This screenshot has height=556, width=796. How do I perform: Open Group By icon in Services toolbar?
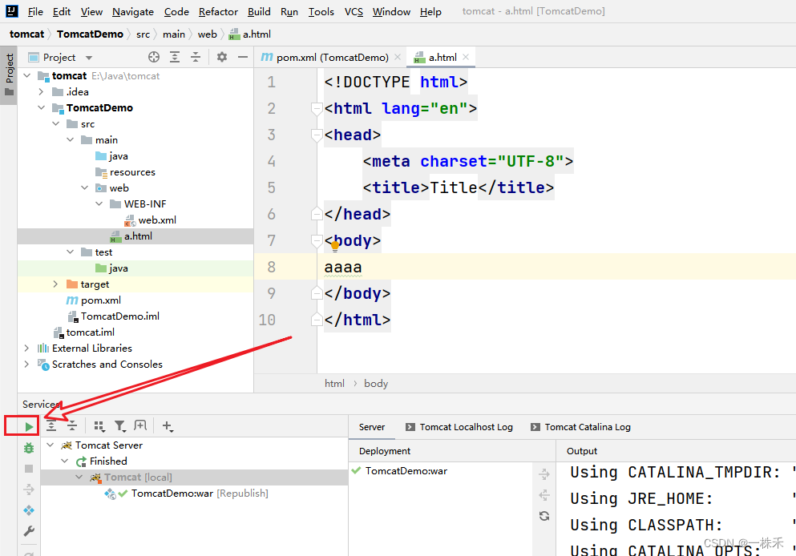pos(99,426)
